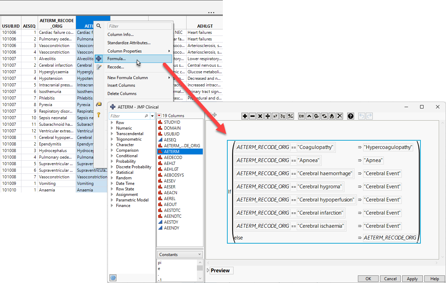Image resolution: width=446 pixels, height=283 pixels.
Task: Expand the Character function group
Action: 112,145
